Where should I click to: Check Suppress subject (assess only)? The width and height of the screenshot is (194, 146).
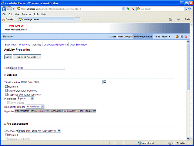[x=6, y=95]
